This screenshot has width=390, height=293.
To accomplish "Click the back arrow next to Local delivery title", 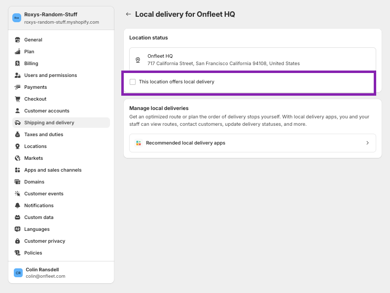I will click(x=128, y=14).
